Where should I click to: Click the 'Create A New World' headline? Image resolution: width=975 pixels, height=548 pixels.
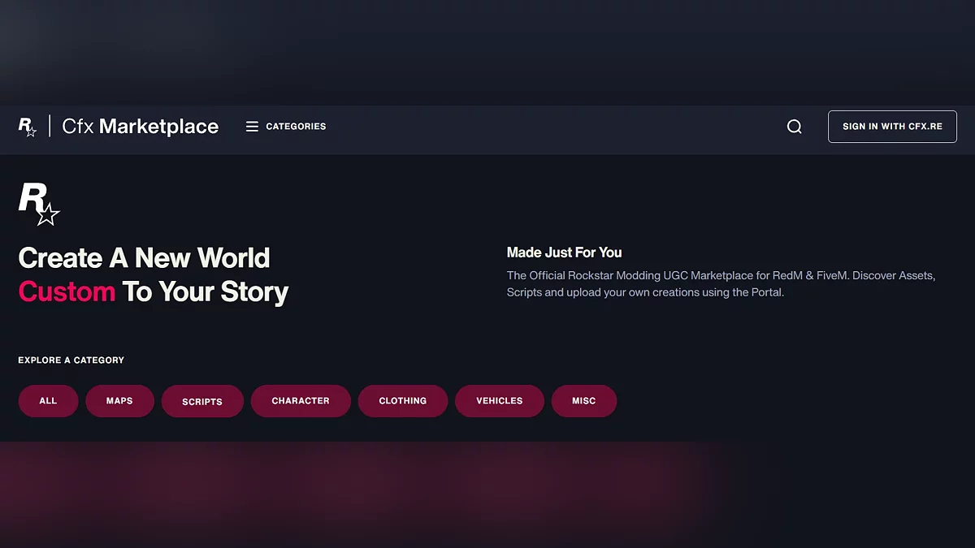coord(144,258)
